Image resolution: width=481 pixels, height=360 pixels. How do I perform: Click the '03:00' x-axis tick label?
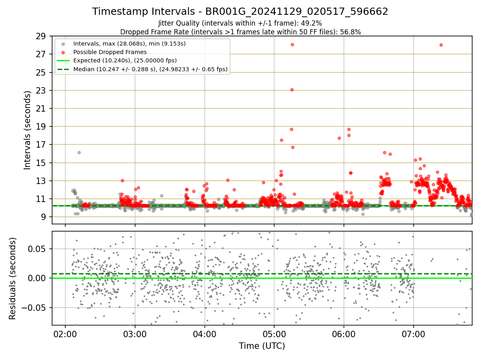[135, 333]
